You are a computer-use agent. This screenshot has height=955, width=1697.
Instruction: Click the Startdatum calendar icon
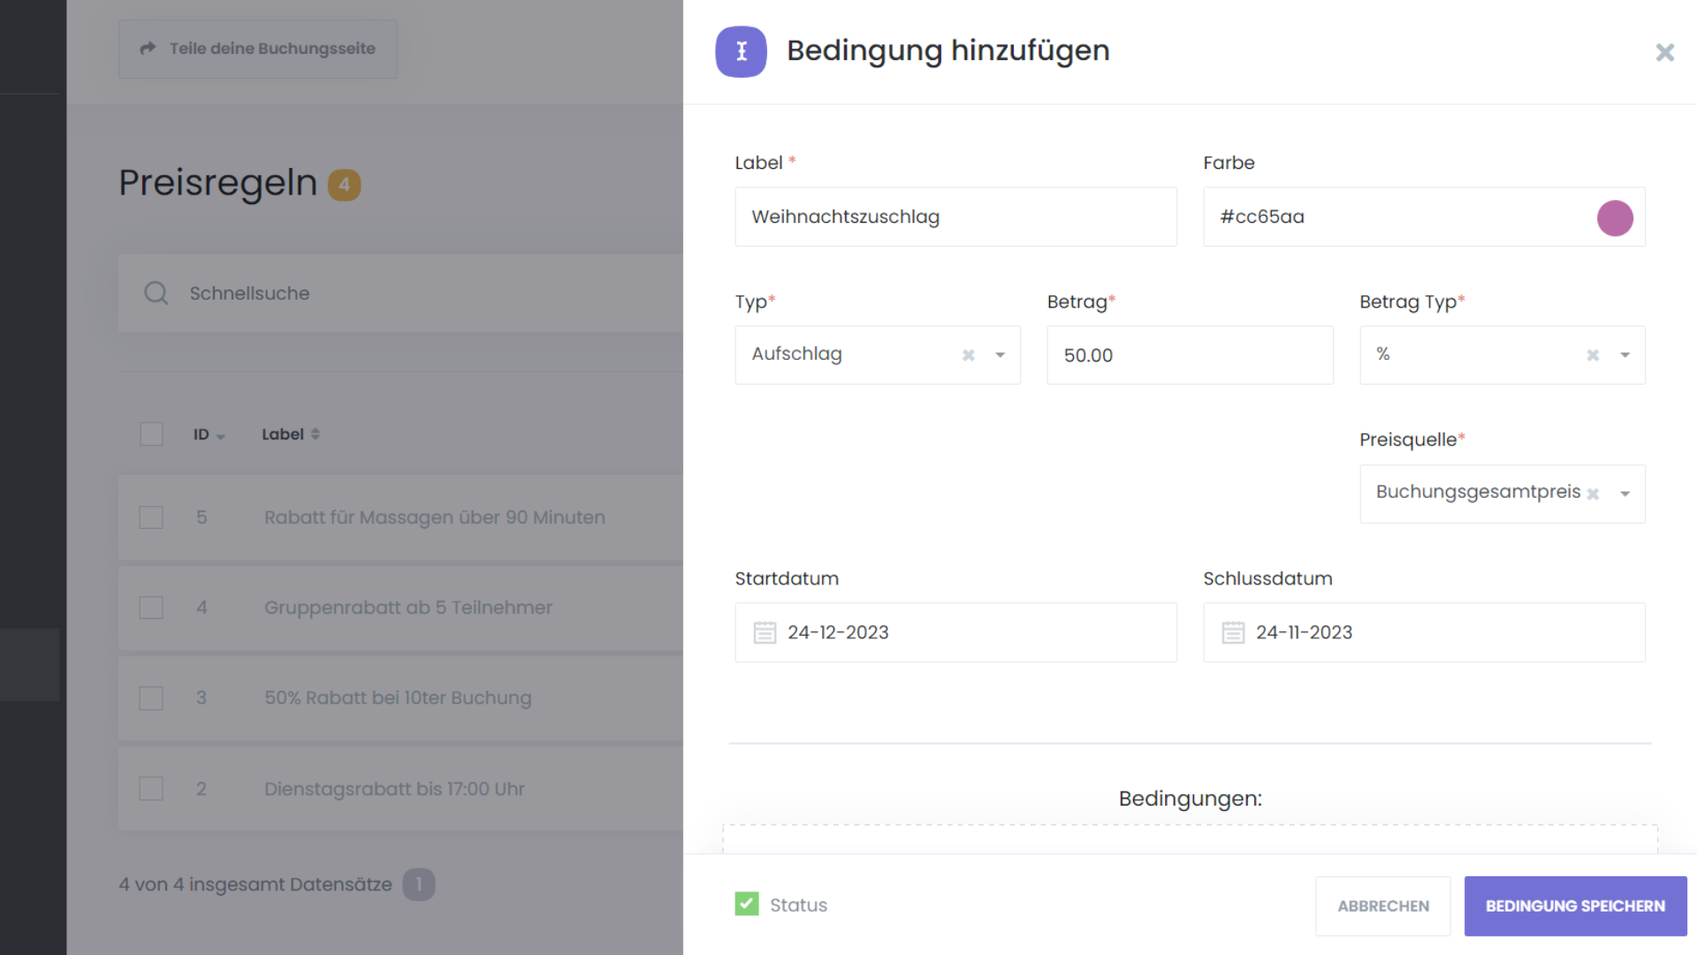[765, 632]
